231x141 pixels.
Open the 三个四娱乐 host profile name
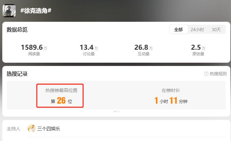(49, 129)
